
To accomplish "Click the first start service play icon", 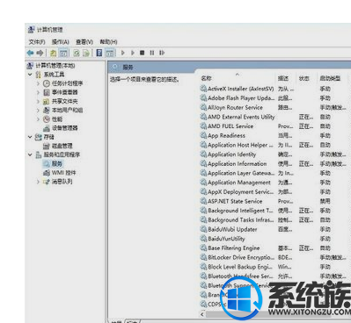I will 123,53.
